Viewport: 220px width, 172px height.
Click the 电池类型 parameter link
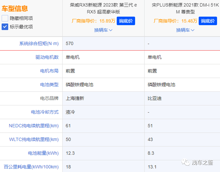click(49, 85)
